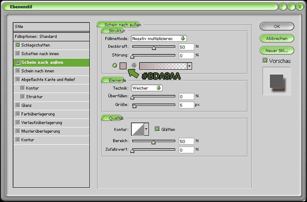Click the Größe slider handle
This screenshot has height=202, width=307.
click(135, 106)
